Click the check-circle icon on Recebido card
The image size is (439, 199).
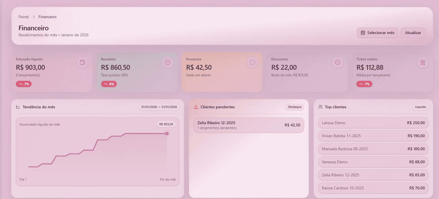[167, 62]
